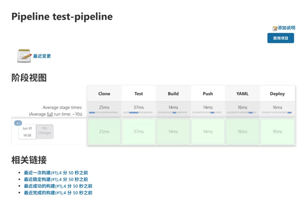Open the YAML stage 16ms result cell

243,132
